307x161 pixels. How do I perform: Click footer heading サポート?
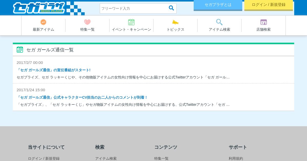(238, 147)
